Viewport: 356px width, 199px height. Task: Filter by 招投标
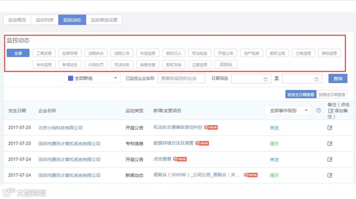pos(226,65)
